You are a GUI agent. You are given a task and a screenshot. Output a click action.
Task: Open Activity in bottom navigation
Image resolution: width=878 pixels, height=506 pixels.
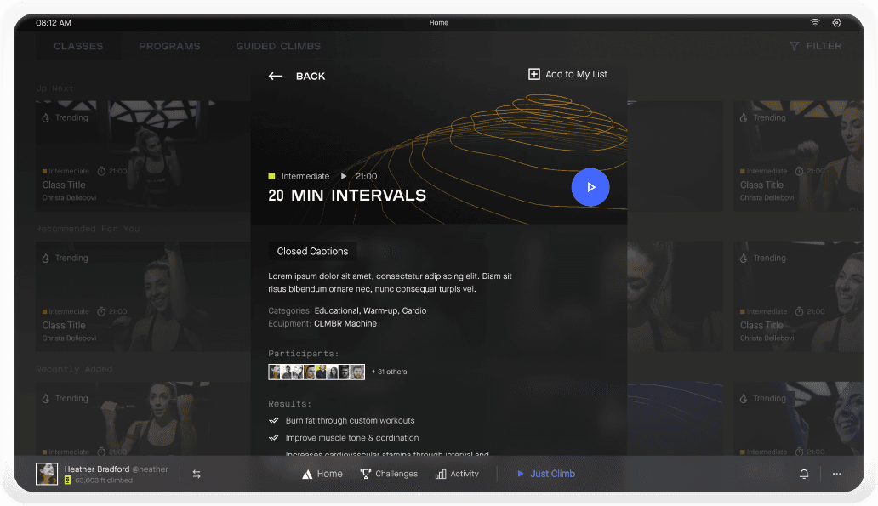pos(465,474)
